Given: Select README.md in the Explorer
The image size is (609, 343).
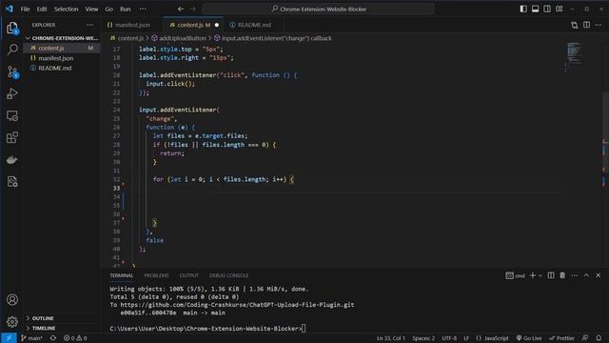Looking at the screenshot, I should [62, 68].
